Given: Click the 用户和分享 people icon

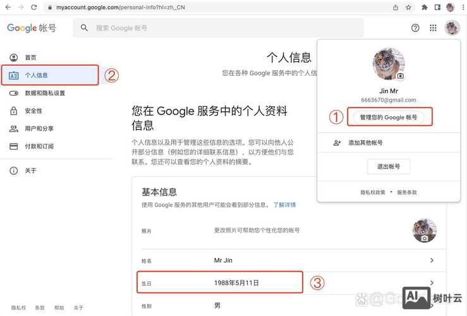Looking at the screenshot, I should (x=14, y=129).
